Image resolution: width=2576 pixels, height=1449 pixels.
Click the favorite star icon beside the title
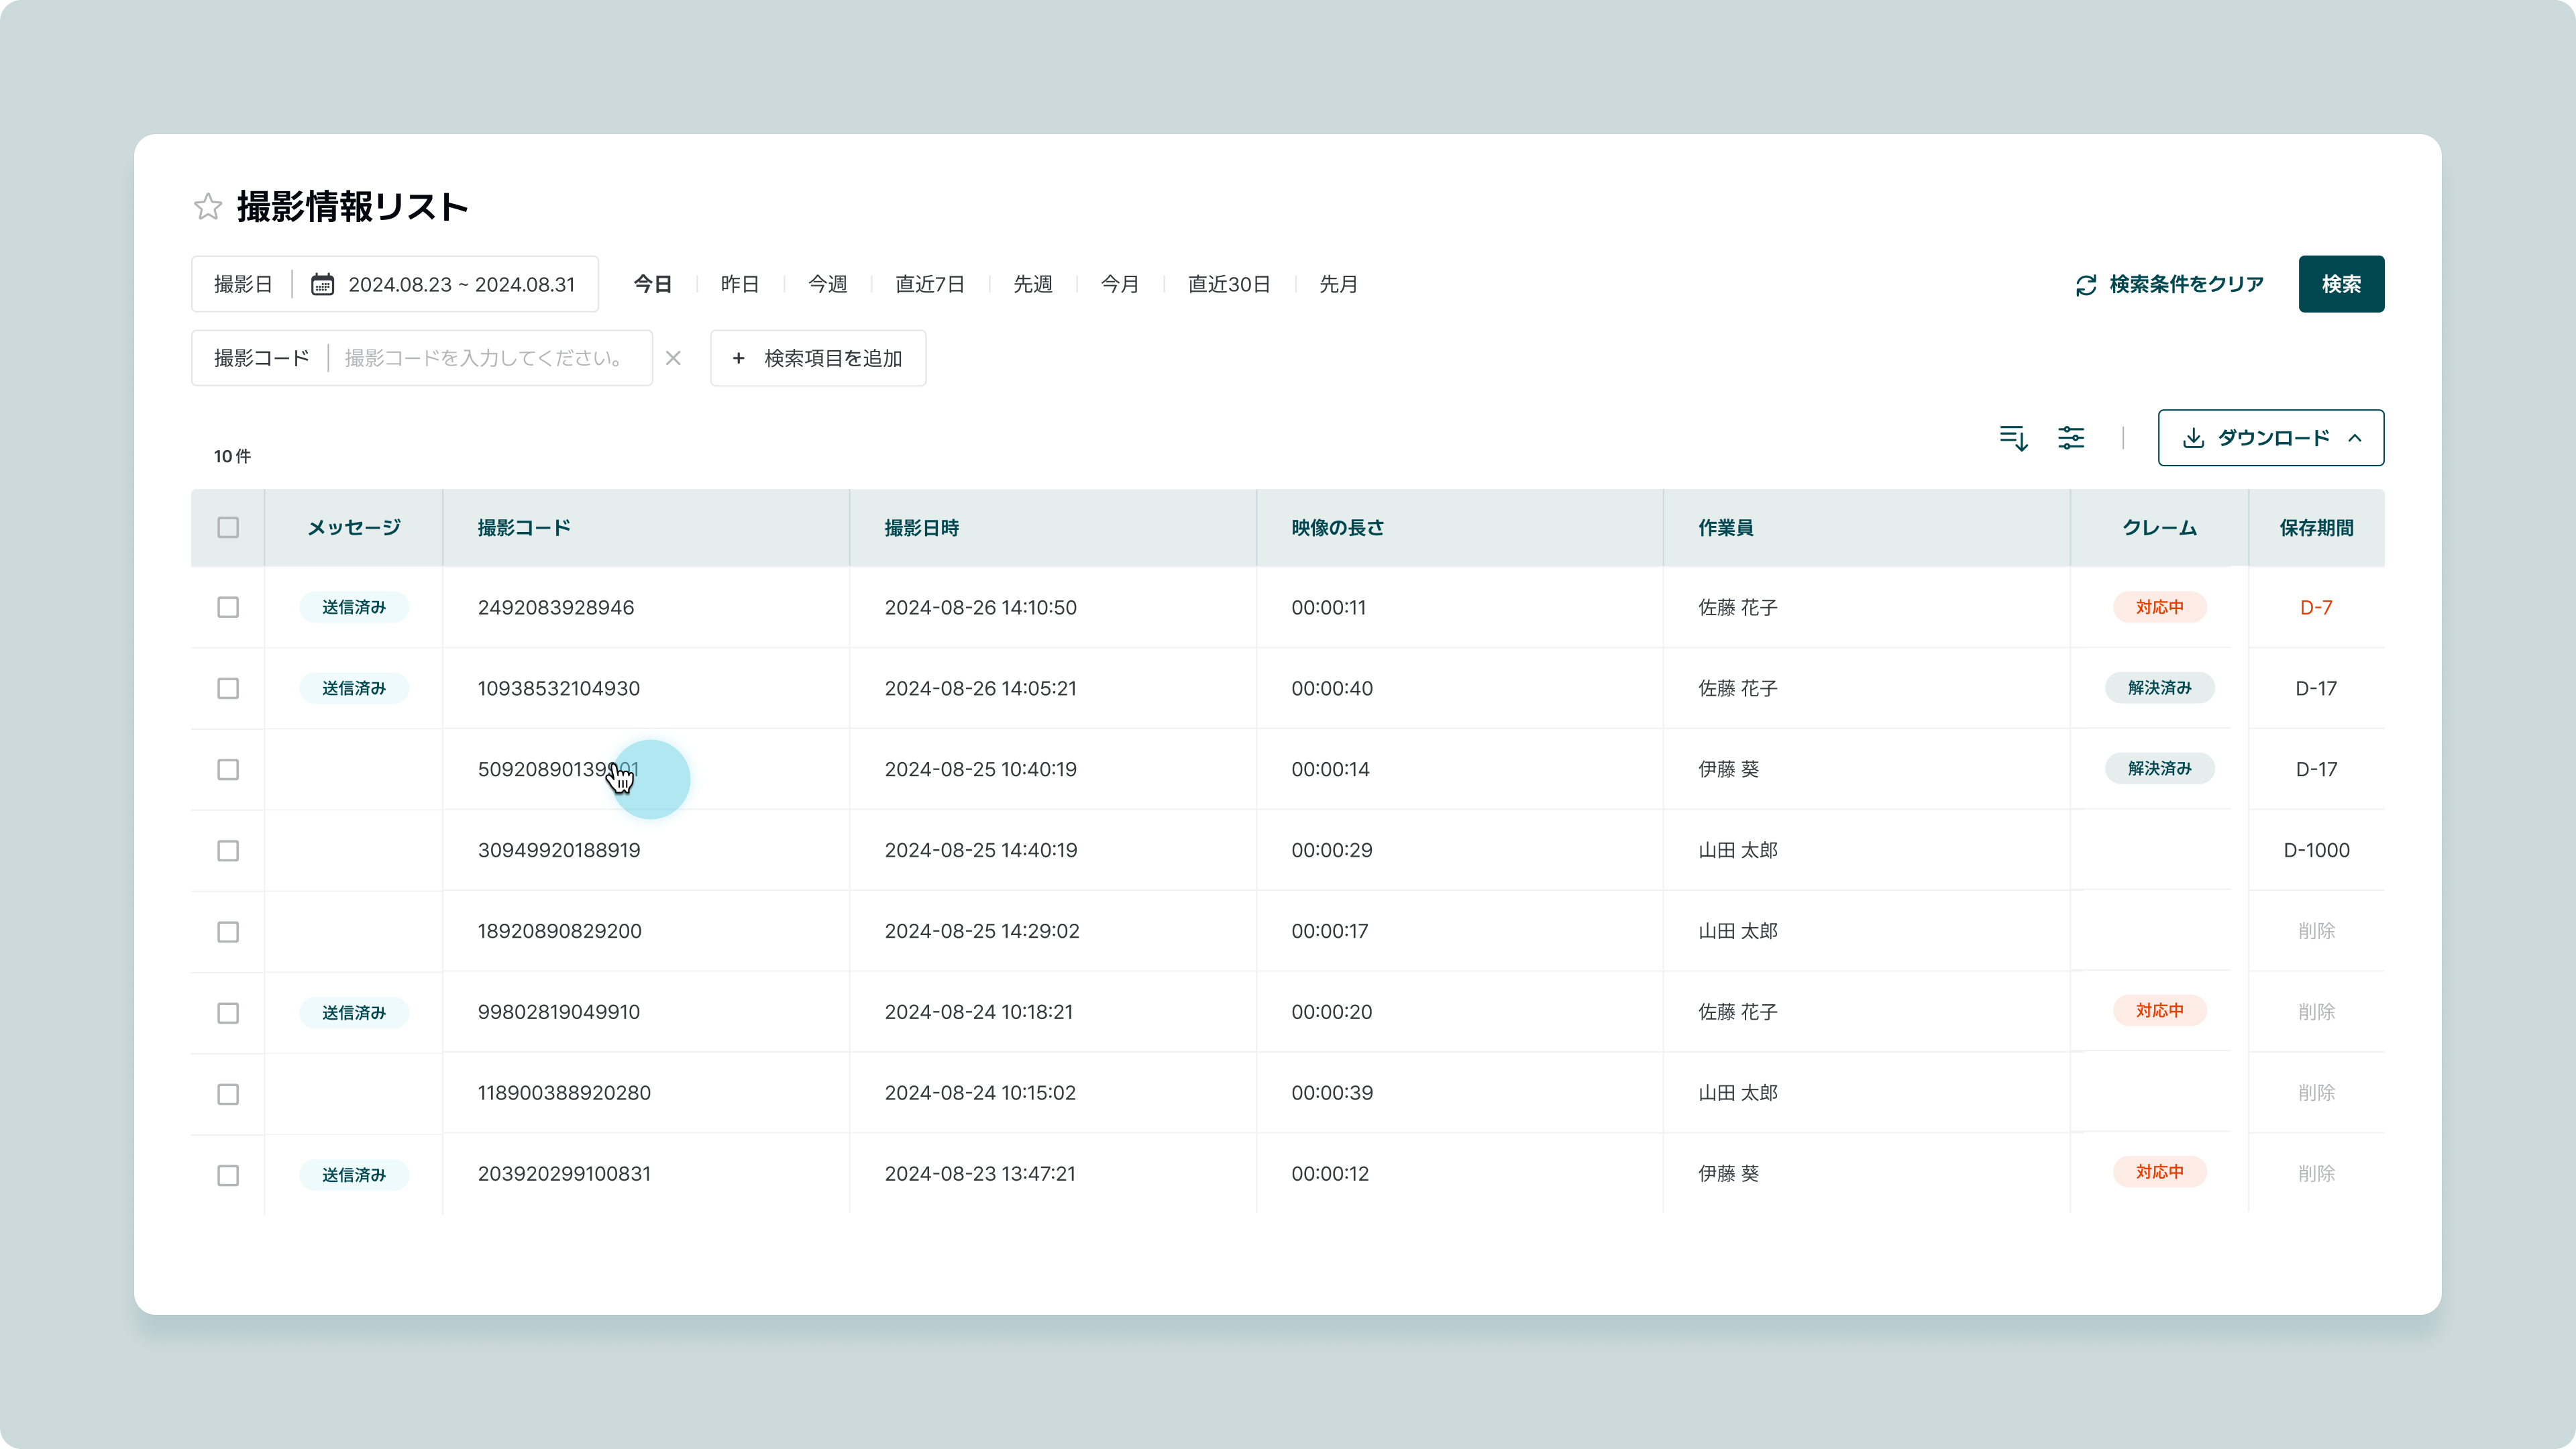coord(208,206)
